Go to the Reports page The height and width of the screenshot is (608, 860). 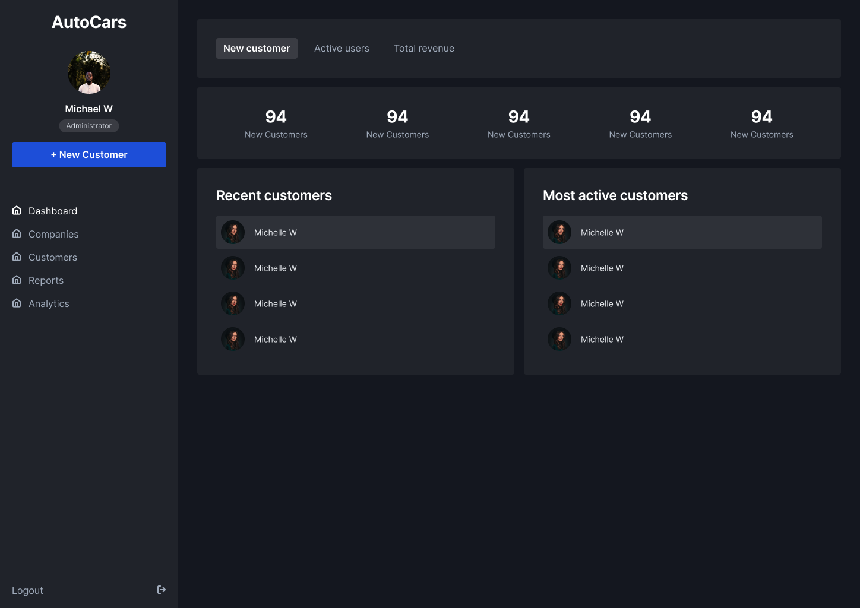pyautogui.click(x=46, y=280)
